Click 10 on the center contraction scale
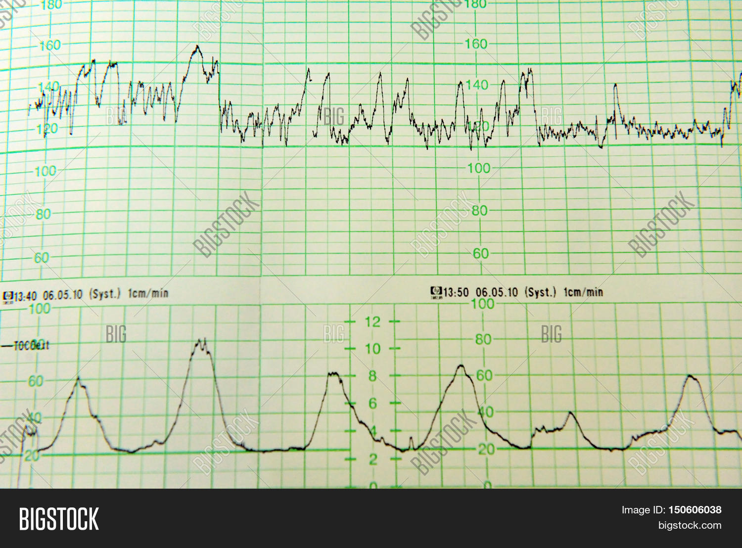The width and height of the screenshot is (742, 548). tap(372, 349)
